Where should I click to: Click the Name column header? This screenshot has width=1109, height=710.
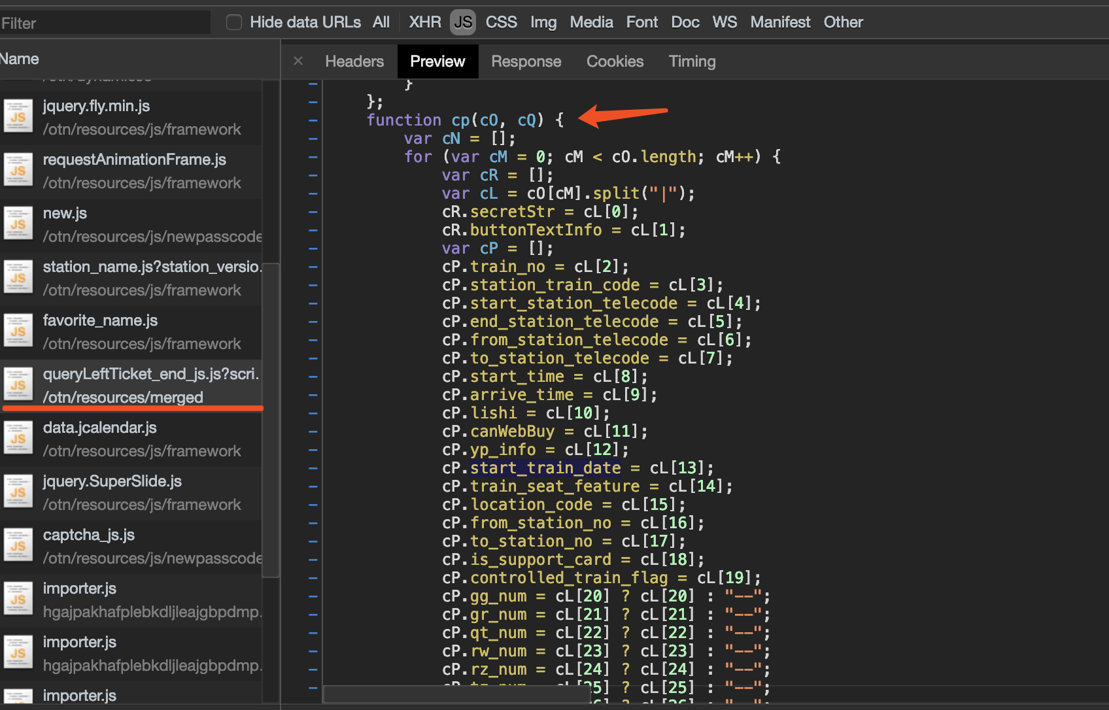click(140, 59)
